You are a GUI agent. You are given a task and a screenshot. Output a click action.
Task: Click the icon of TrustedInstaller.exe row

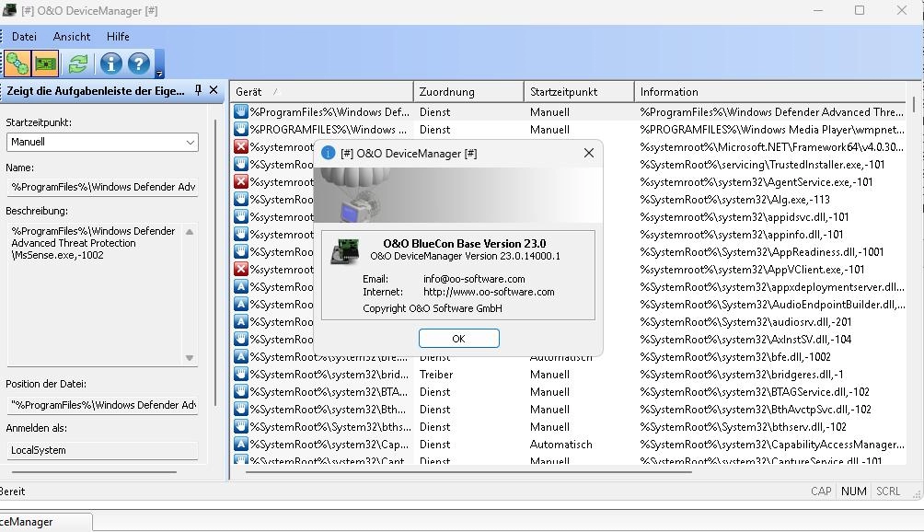pos(240,165)
